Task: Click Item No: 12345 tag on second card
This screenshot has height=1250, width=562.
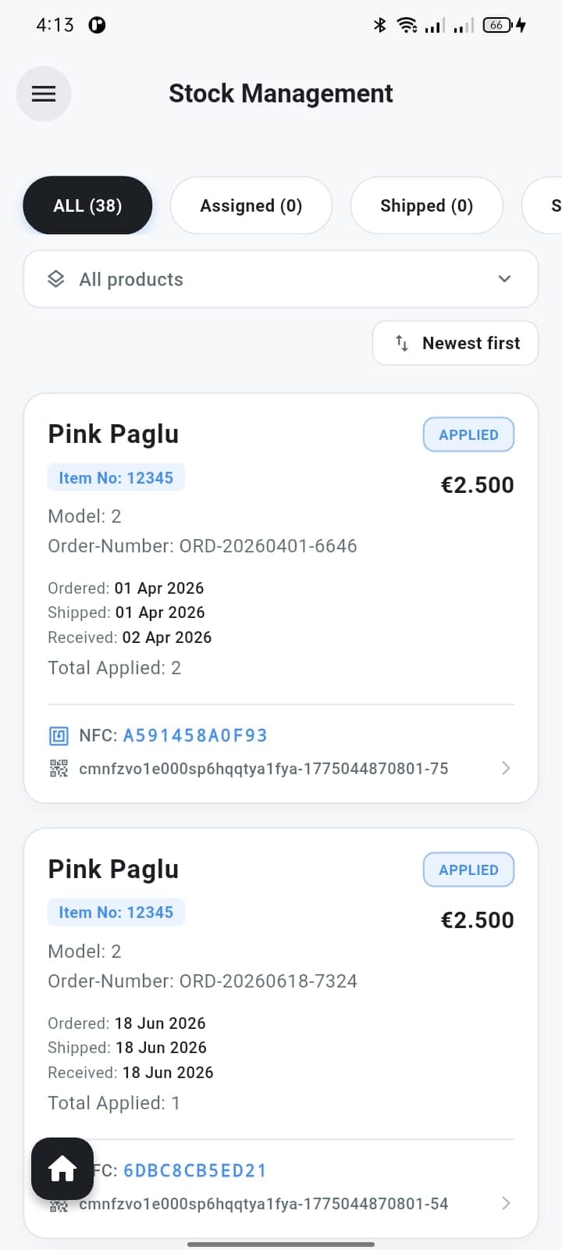Action: pyautogui.click(x=116, y=912)
